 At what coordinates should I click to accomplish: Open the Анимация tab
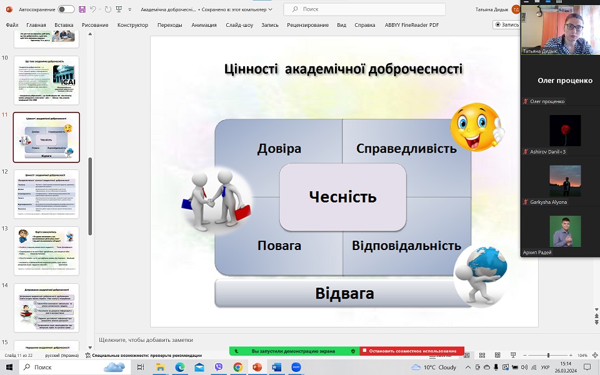[x=204, y=25]
